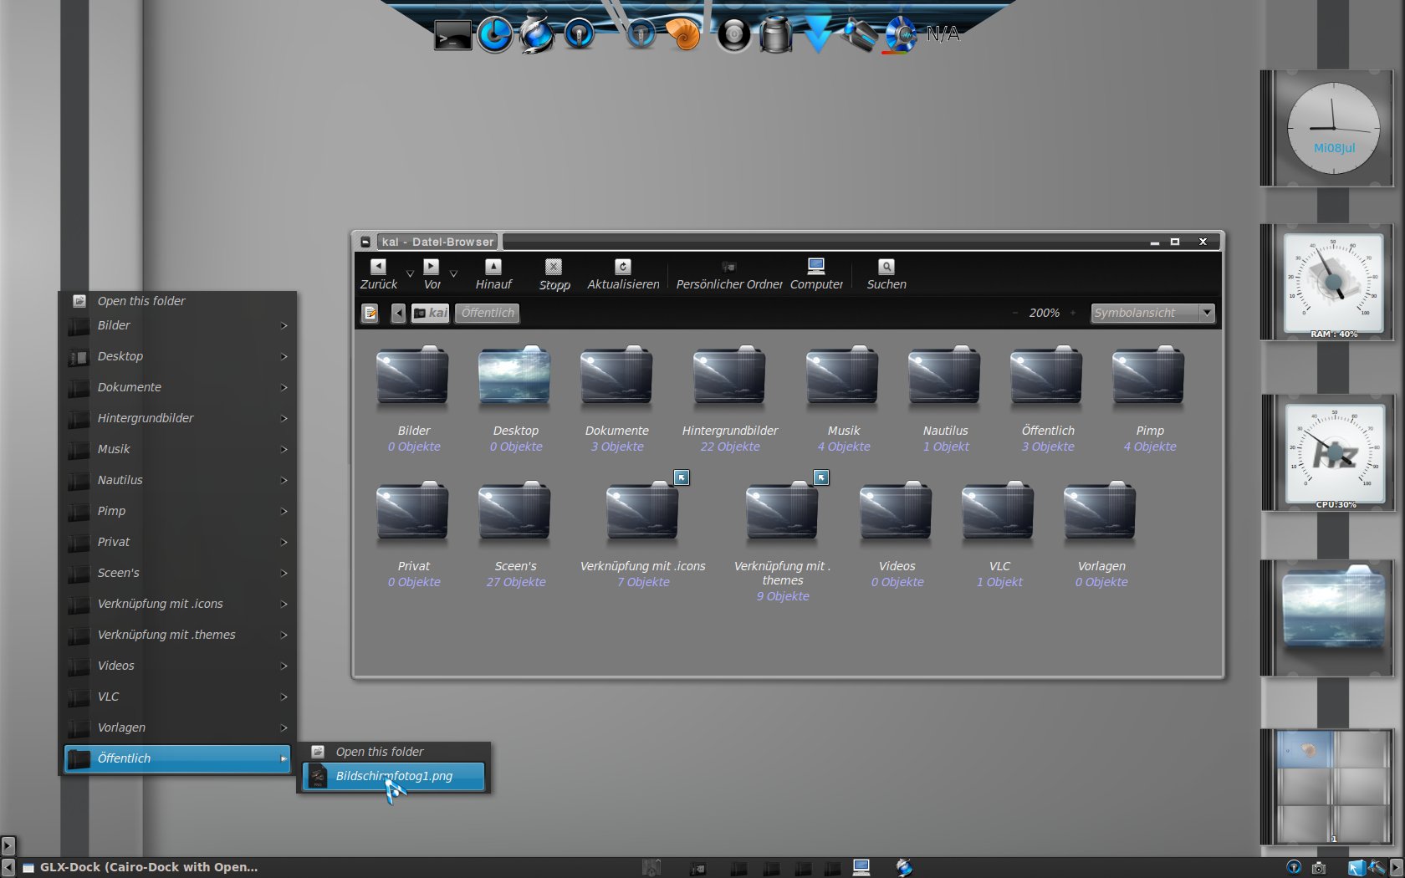Select Nautilus entry in folder menu

click(x=177, y=480)
